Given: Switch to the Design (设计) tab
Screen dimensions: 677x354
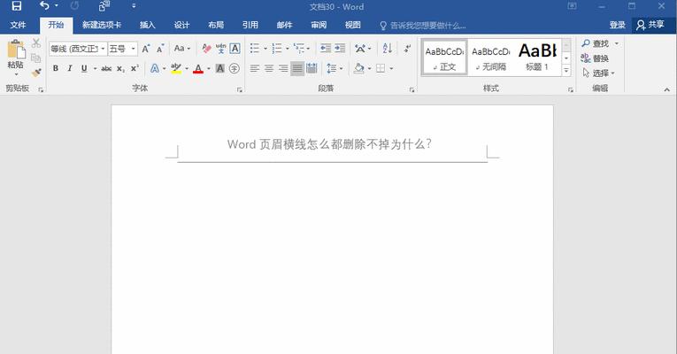Looking at the screenshot, I should [x=181, y=25].
